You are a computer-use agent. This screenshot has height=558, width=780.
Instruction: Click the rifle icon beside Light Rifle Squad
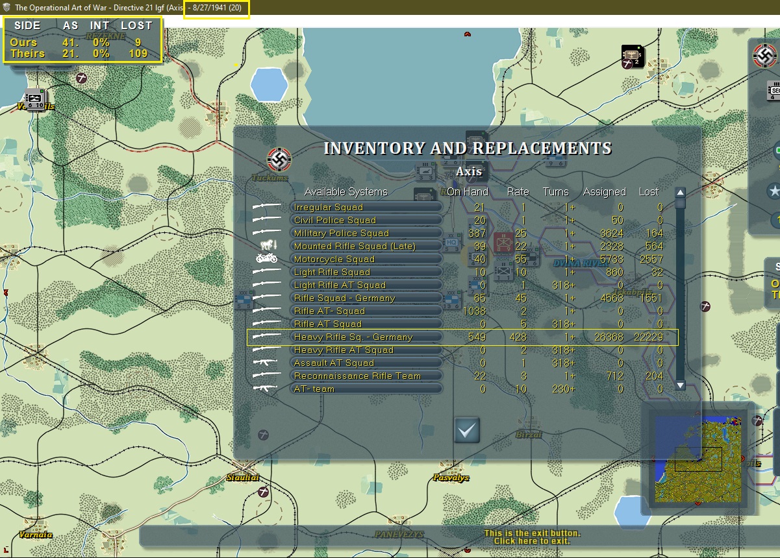[266, 272]
